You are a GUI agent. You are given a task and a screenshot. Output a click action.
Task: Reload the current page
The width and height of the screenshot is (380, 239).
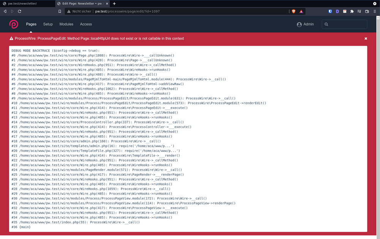tap(19, 11)
